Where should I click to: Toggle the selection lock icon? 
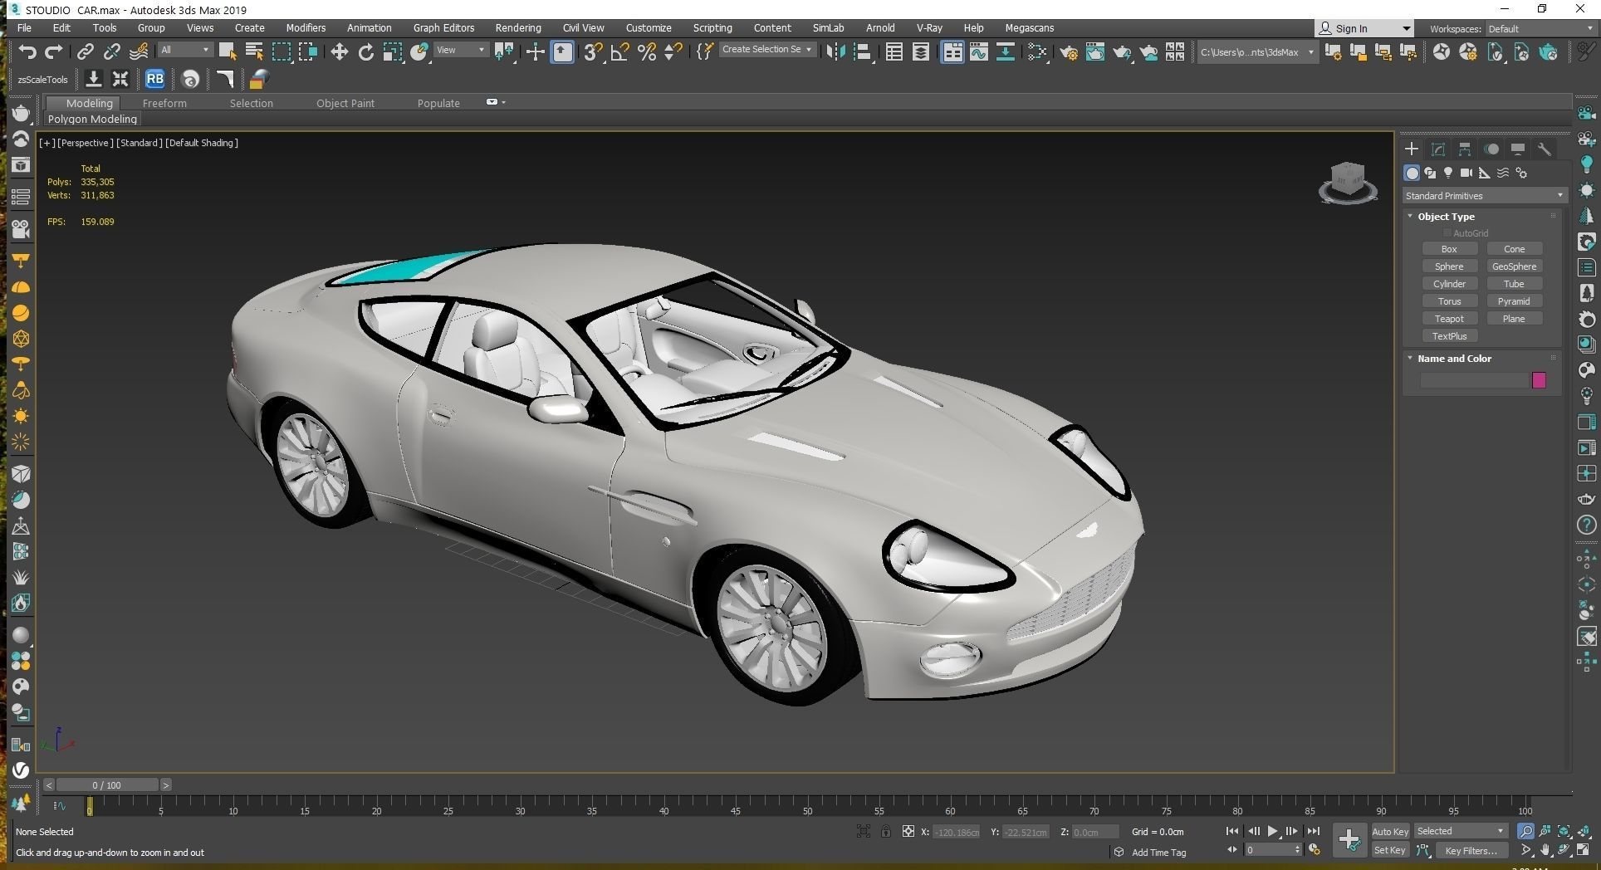886,831
